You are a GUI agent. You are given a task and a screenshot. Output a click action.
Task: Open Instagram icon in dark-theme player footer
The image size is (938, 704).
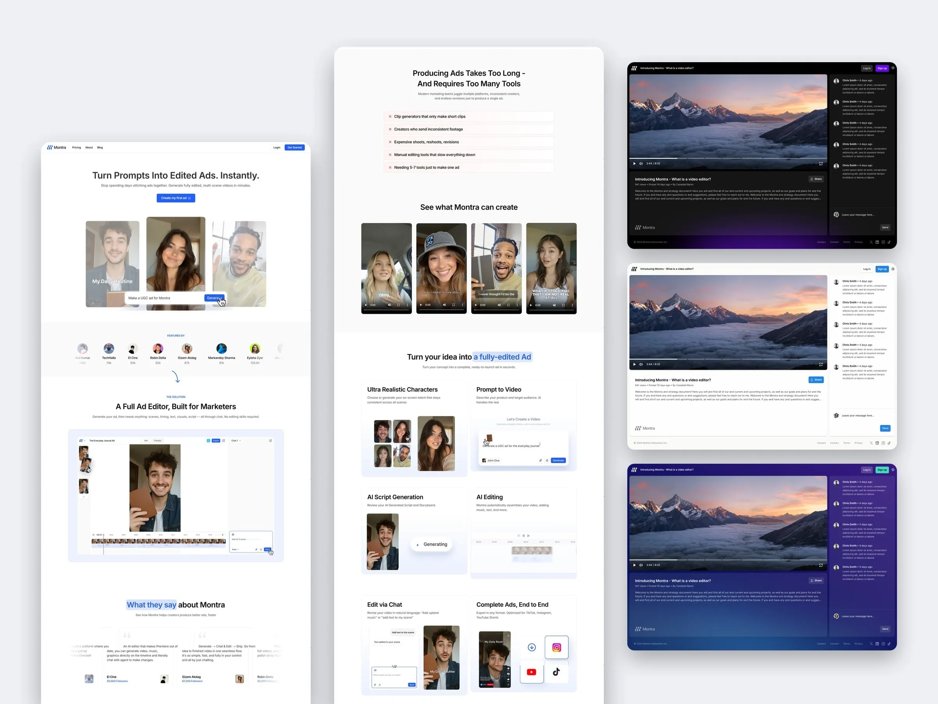[x=883, y=242]
